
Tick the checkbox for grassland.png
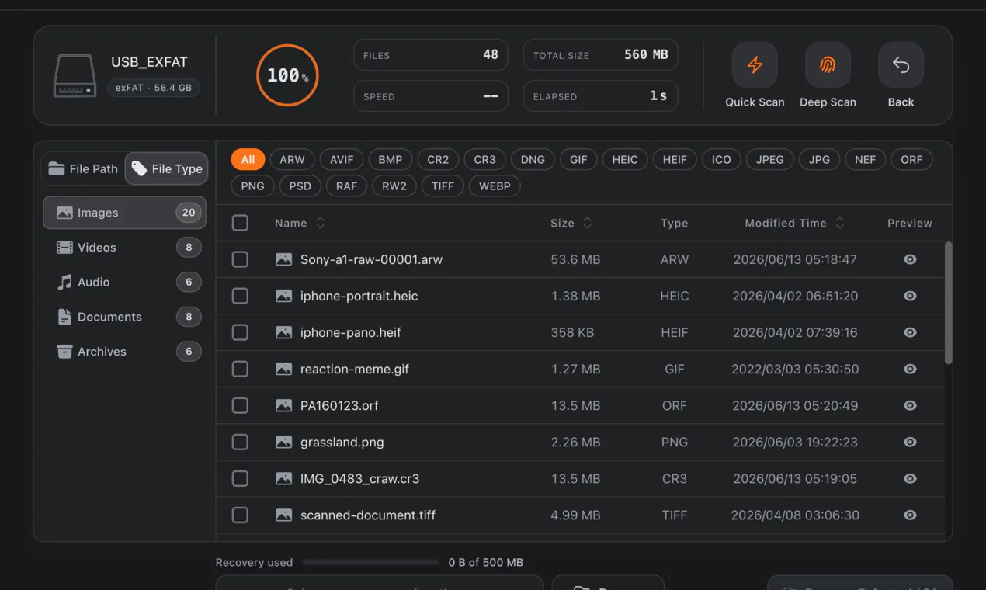click(240, 442)
